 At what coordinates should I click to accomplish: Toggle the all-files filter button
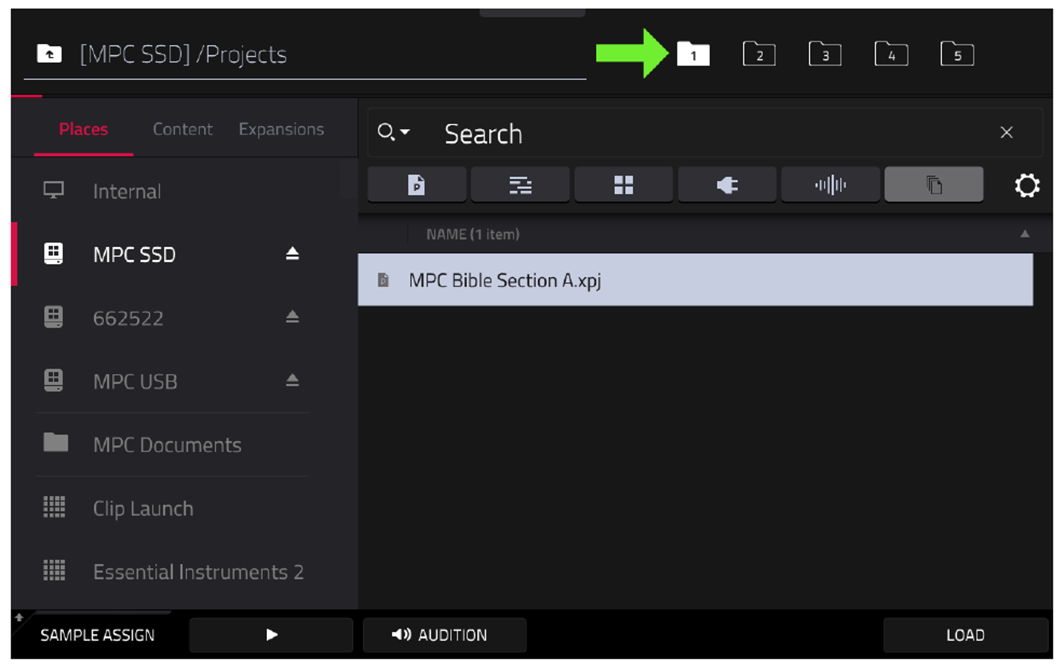934,184
